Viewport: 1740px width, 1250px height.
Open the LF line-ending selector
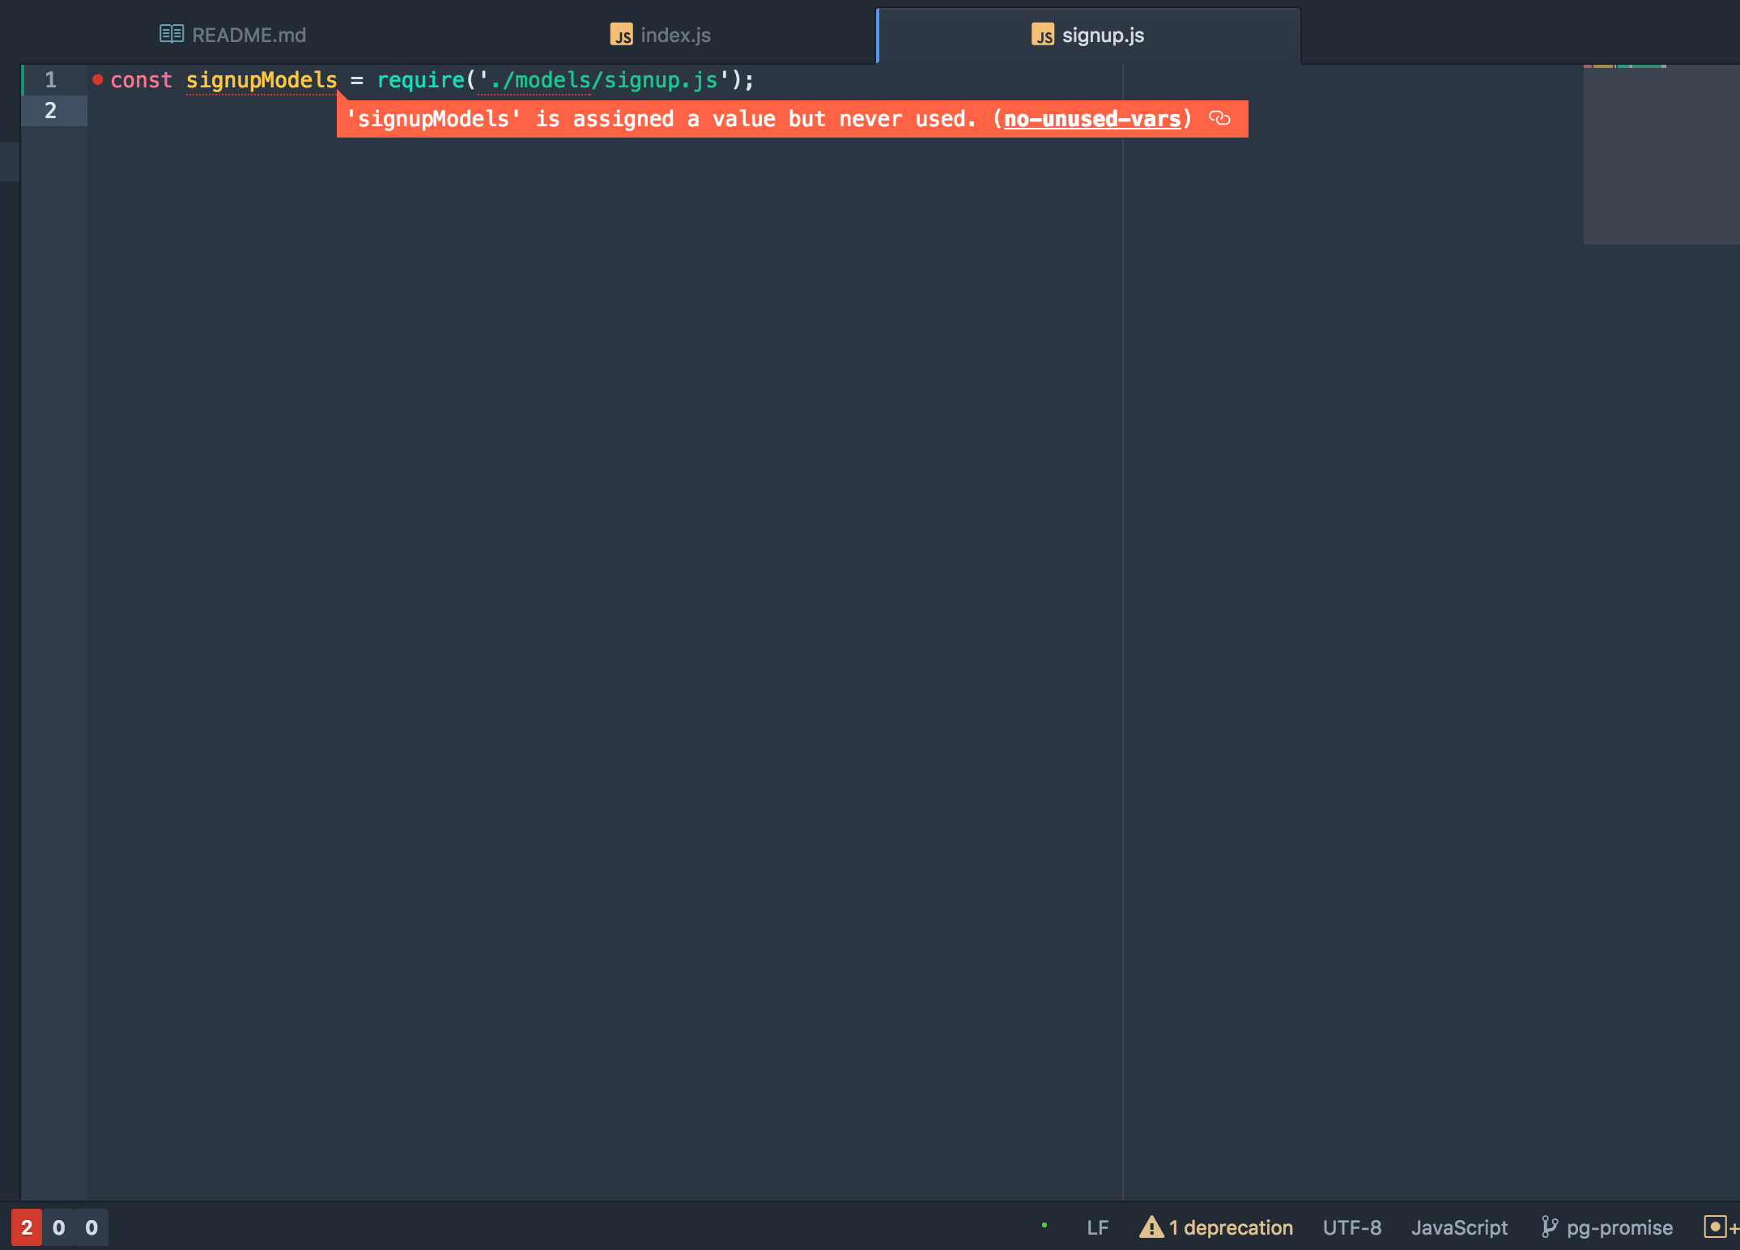[x=1098, y=1227]
